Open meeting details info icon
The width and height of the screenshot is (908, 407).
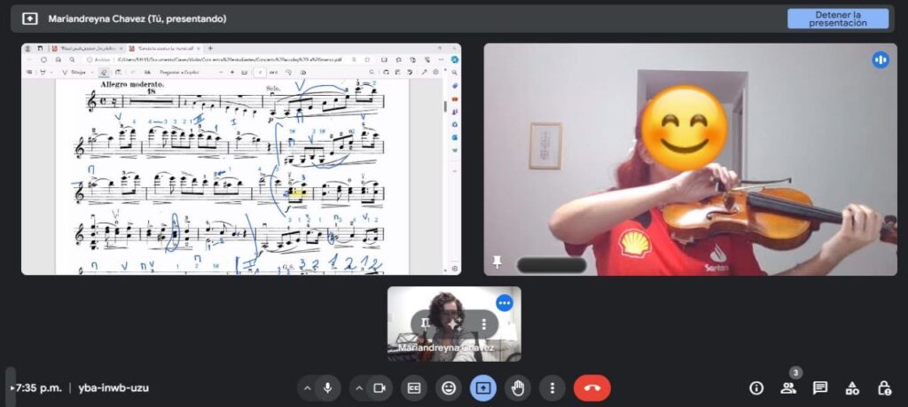pyautogui.click(x=755, y=387)
